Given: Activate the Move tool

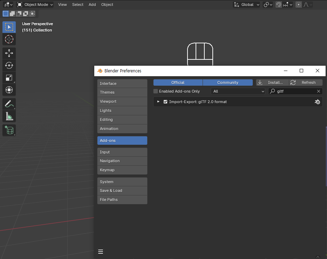Looking at the screenshot, I should coord(9,53).
